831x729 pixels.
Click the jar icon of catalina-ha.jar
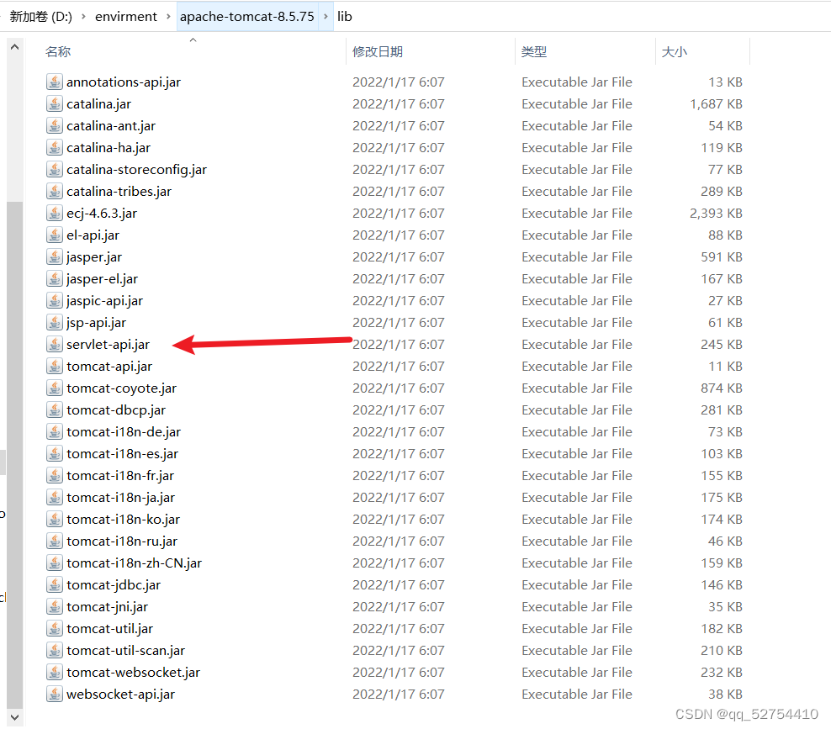[54, 148]
